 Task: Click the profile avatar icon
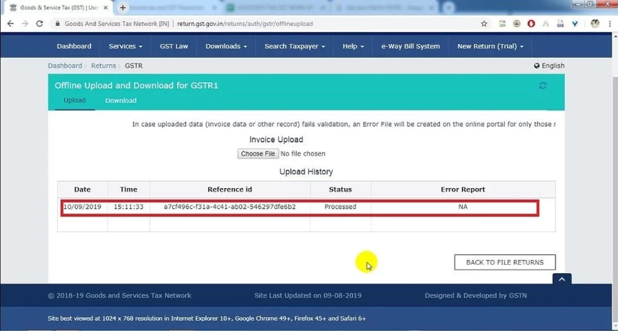pos(594,24)
